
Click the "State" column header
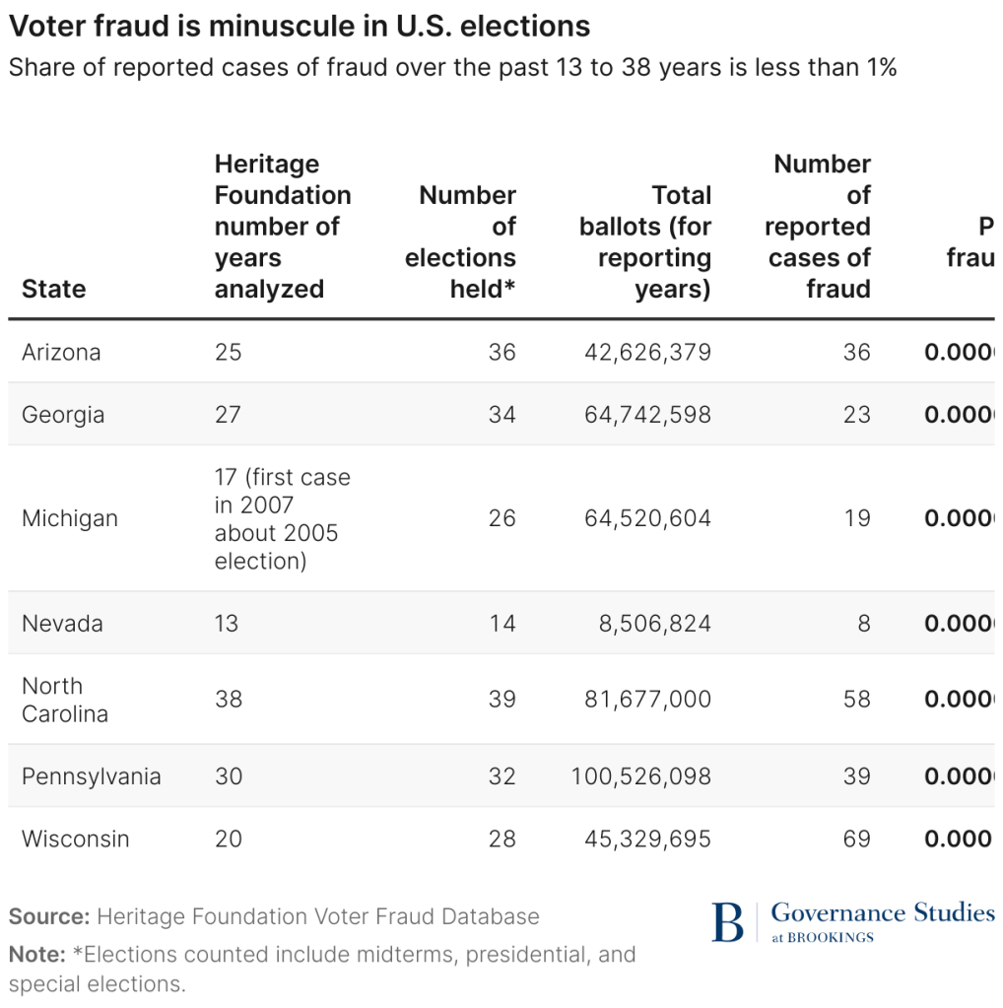(x=53, y=289)
